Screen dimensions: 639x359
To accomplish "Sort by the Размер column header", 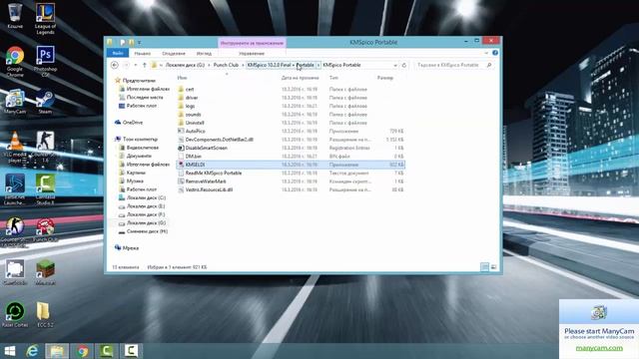I will click(x=385, y=78).
